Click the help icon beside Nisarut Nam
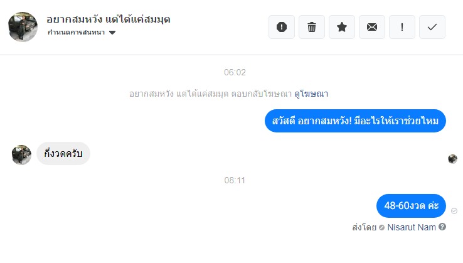The image size is (463, 263). [x=442, y=227]
